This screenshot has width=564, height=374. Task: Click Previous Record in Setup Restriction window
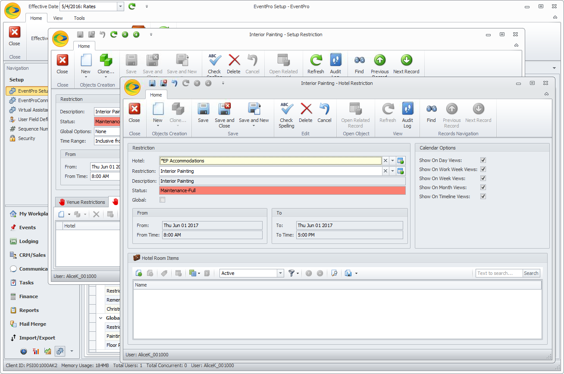coord(379,65)
